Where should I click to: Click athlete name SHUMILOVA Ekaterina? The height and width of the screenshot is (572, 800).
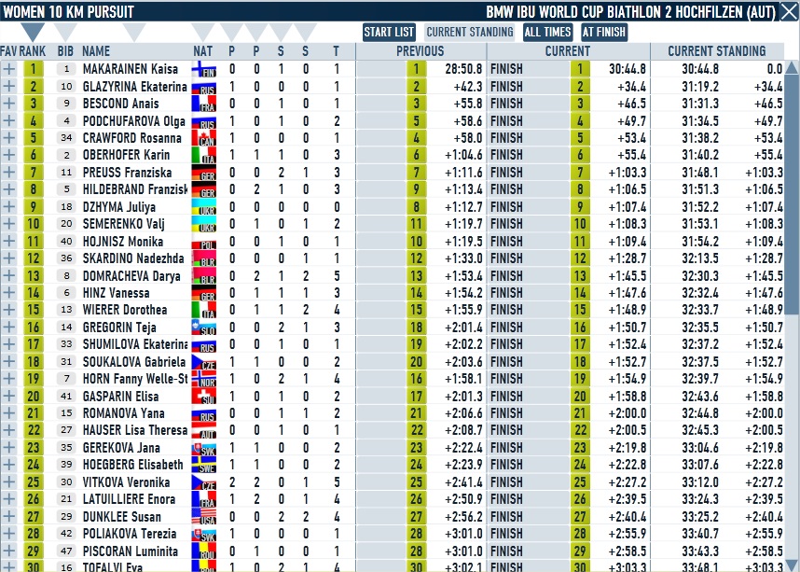pyautogui.click(x=134, y=344)
